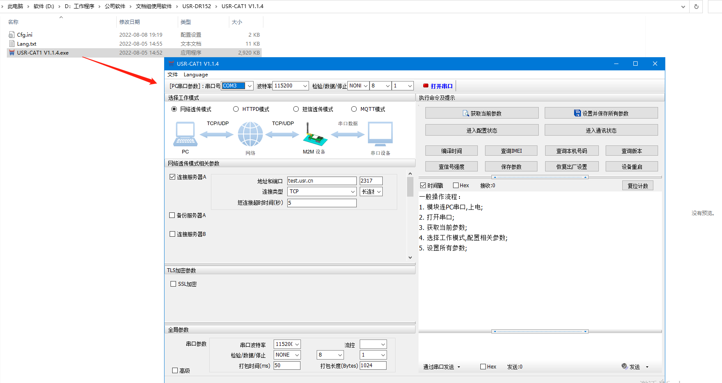The image size is (722, 383).
Task: Click the PC laptop icon in diagram
Action: [x=185, y=134]
